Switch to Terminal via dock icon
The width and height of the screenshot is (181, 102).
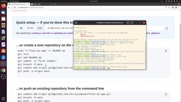click(3, 64)
